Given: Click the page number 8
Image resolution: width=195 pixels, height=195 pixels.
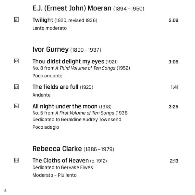Looking at the screenshot, I should (5, 190).
